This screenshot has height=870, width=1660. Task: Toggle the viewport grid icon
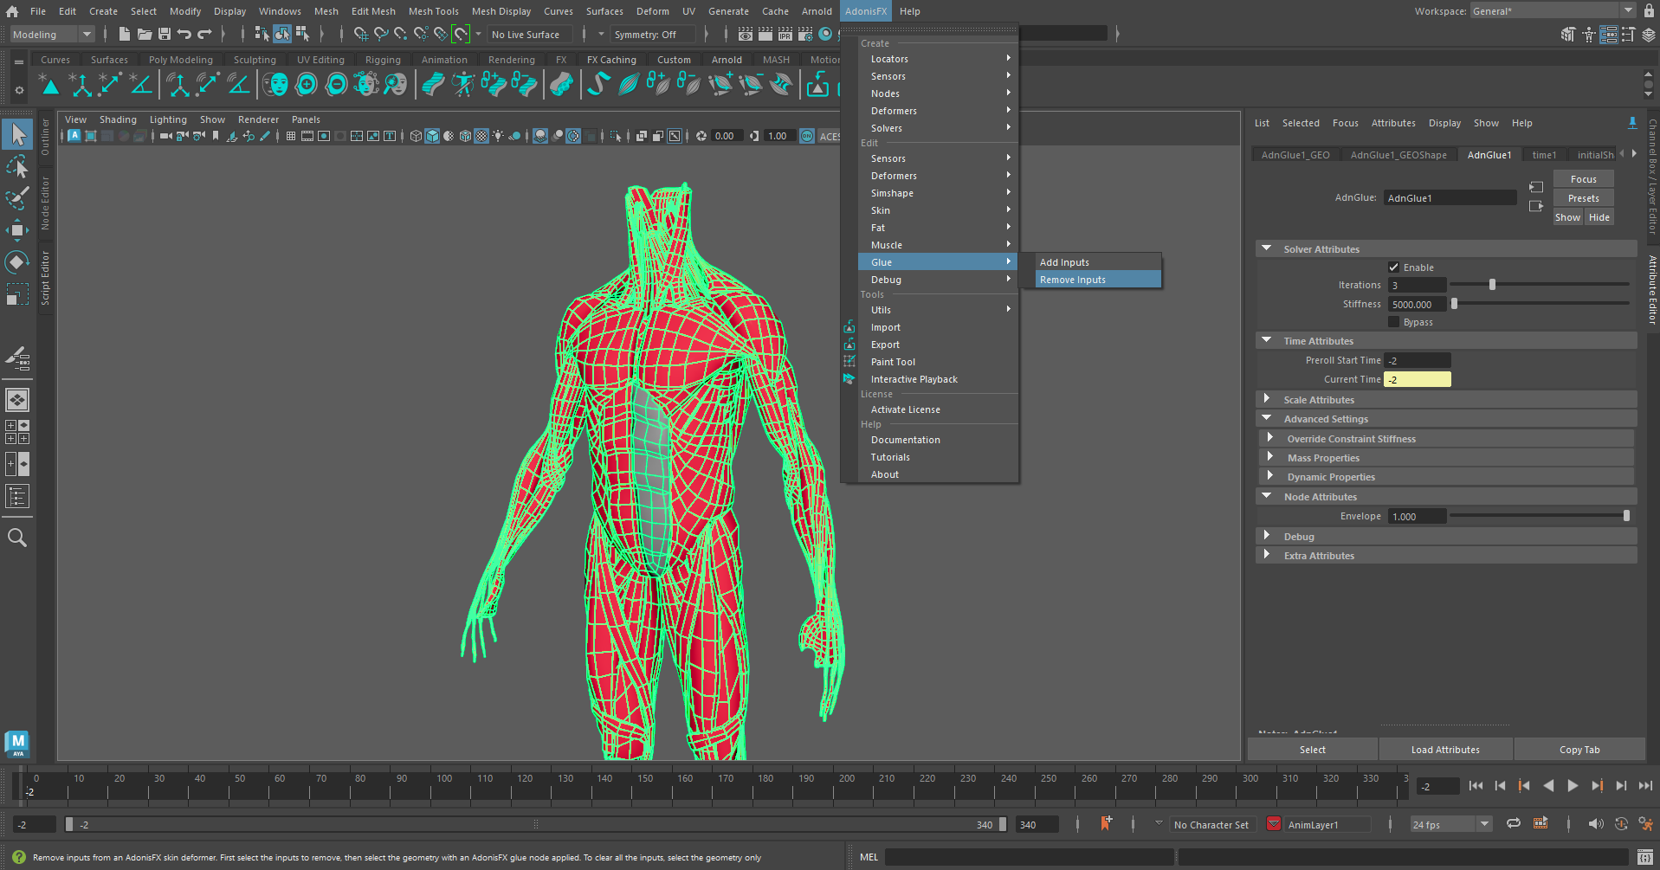click(291, 136)
